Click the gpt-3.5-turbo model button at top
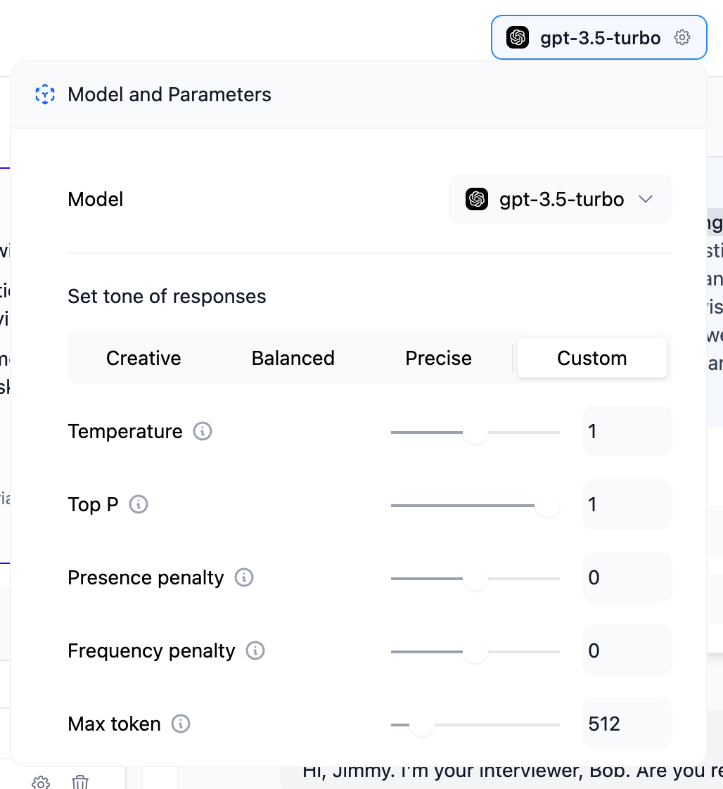723x789 pixels. pos(599,37)
